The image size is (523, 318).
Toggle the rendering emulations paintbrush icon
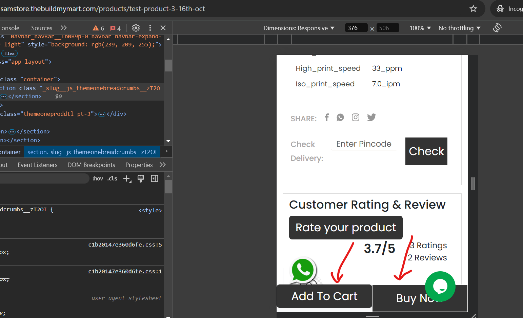click(141, 178)
